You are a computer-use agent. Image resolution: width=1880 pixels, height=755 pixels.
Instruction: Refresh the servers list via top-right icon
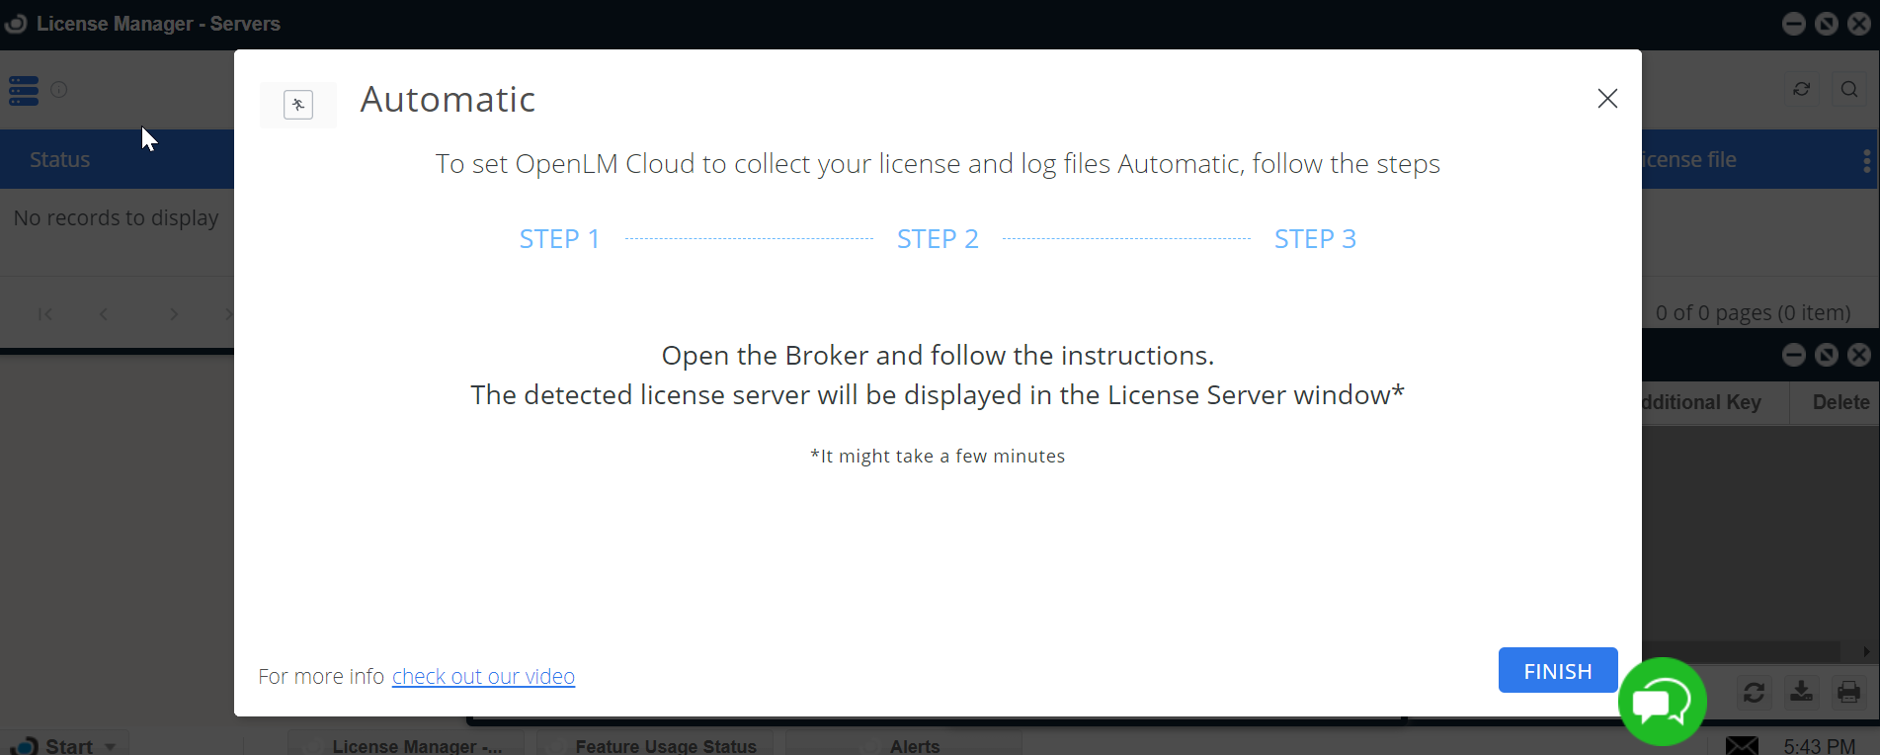(x=1802, y=90)
